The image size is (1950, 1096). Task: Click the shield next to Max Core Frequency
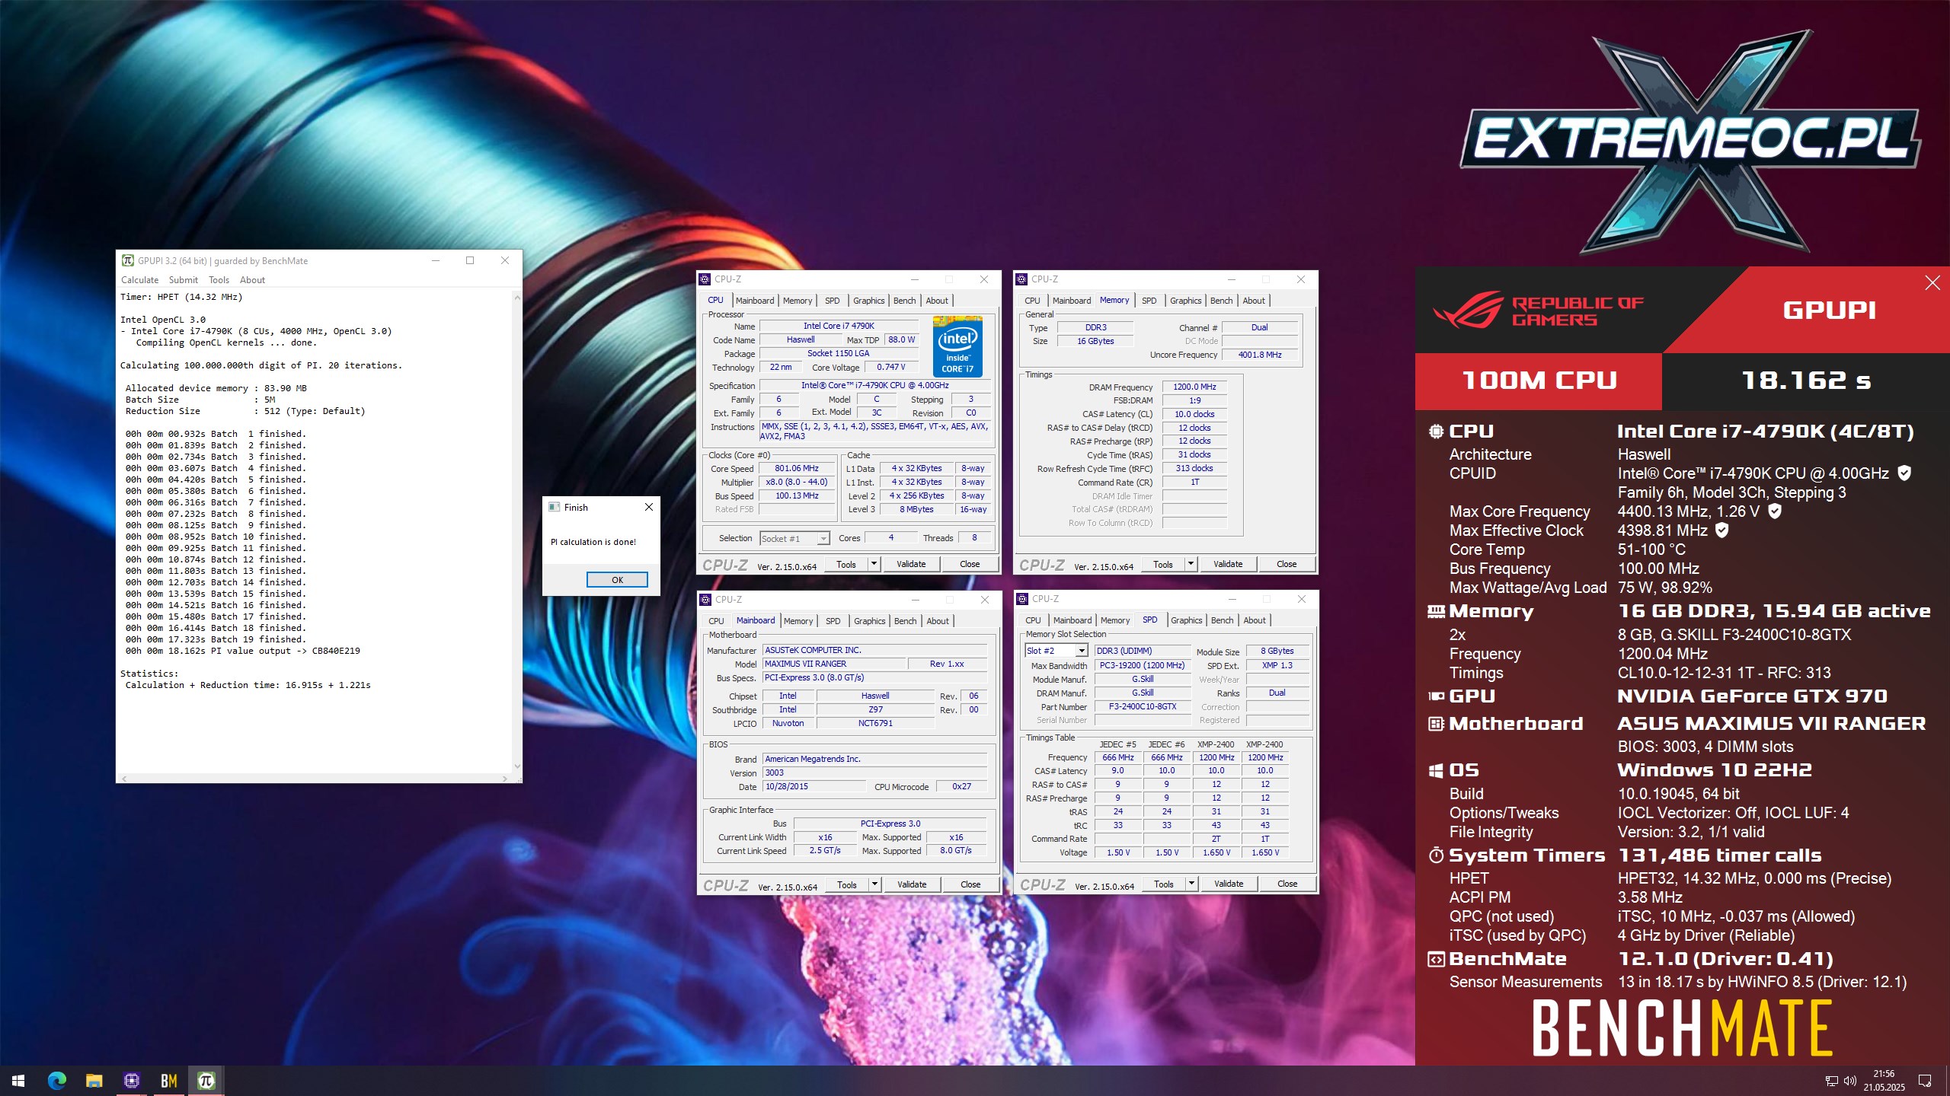click(x=1775, y=511)
